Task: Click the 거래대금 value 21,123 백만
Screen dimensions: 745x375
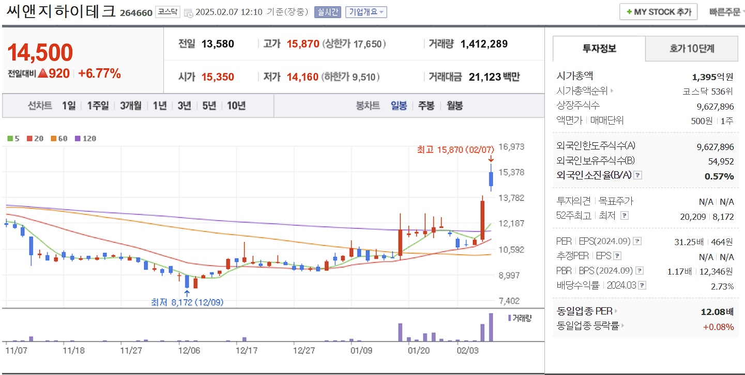Action: 494,77
